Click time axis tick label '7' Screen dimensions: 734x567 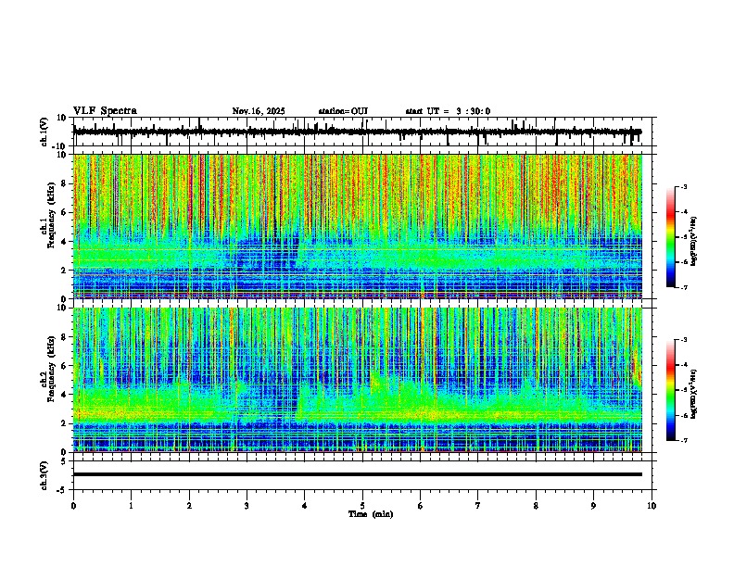478,506
